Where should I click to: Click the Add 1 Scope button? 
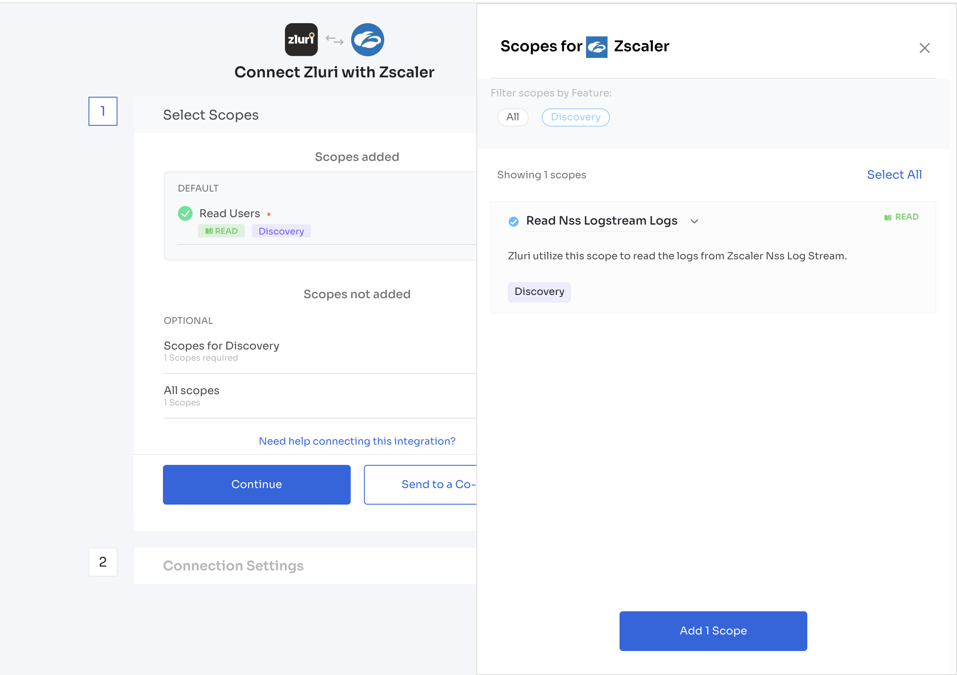713,631
